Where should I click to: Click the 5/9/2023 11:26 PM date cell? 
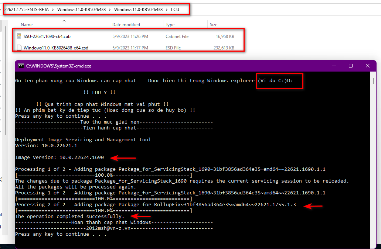click(x=130, y=37)
